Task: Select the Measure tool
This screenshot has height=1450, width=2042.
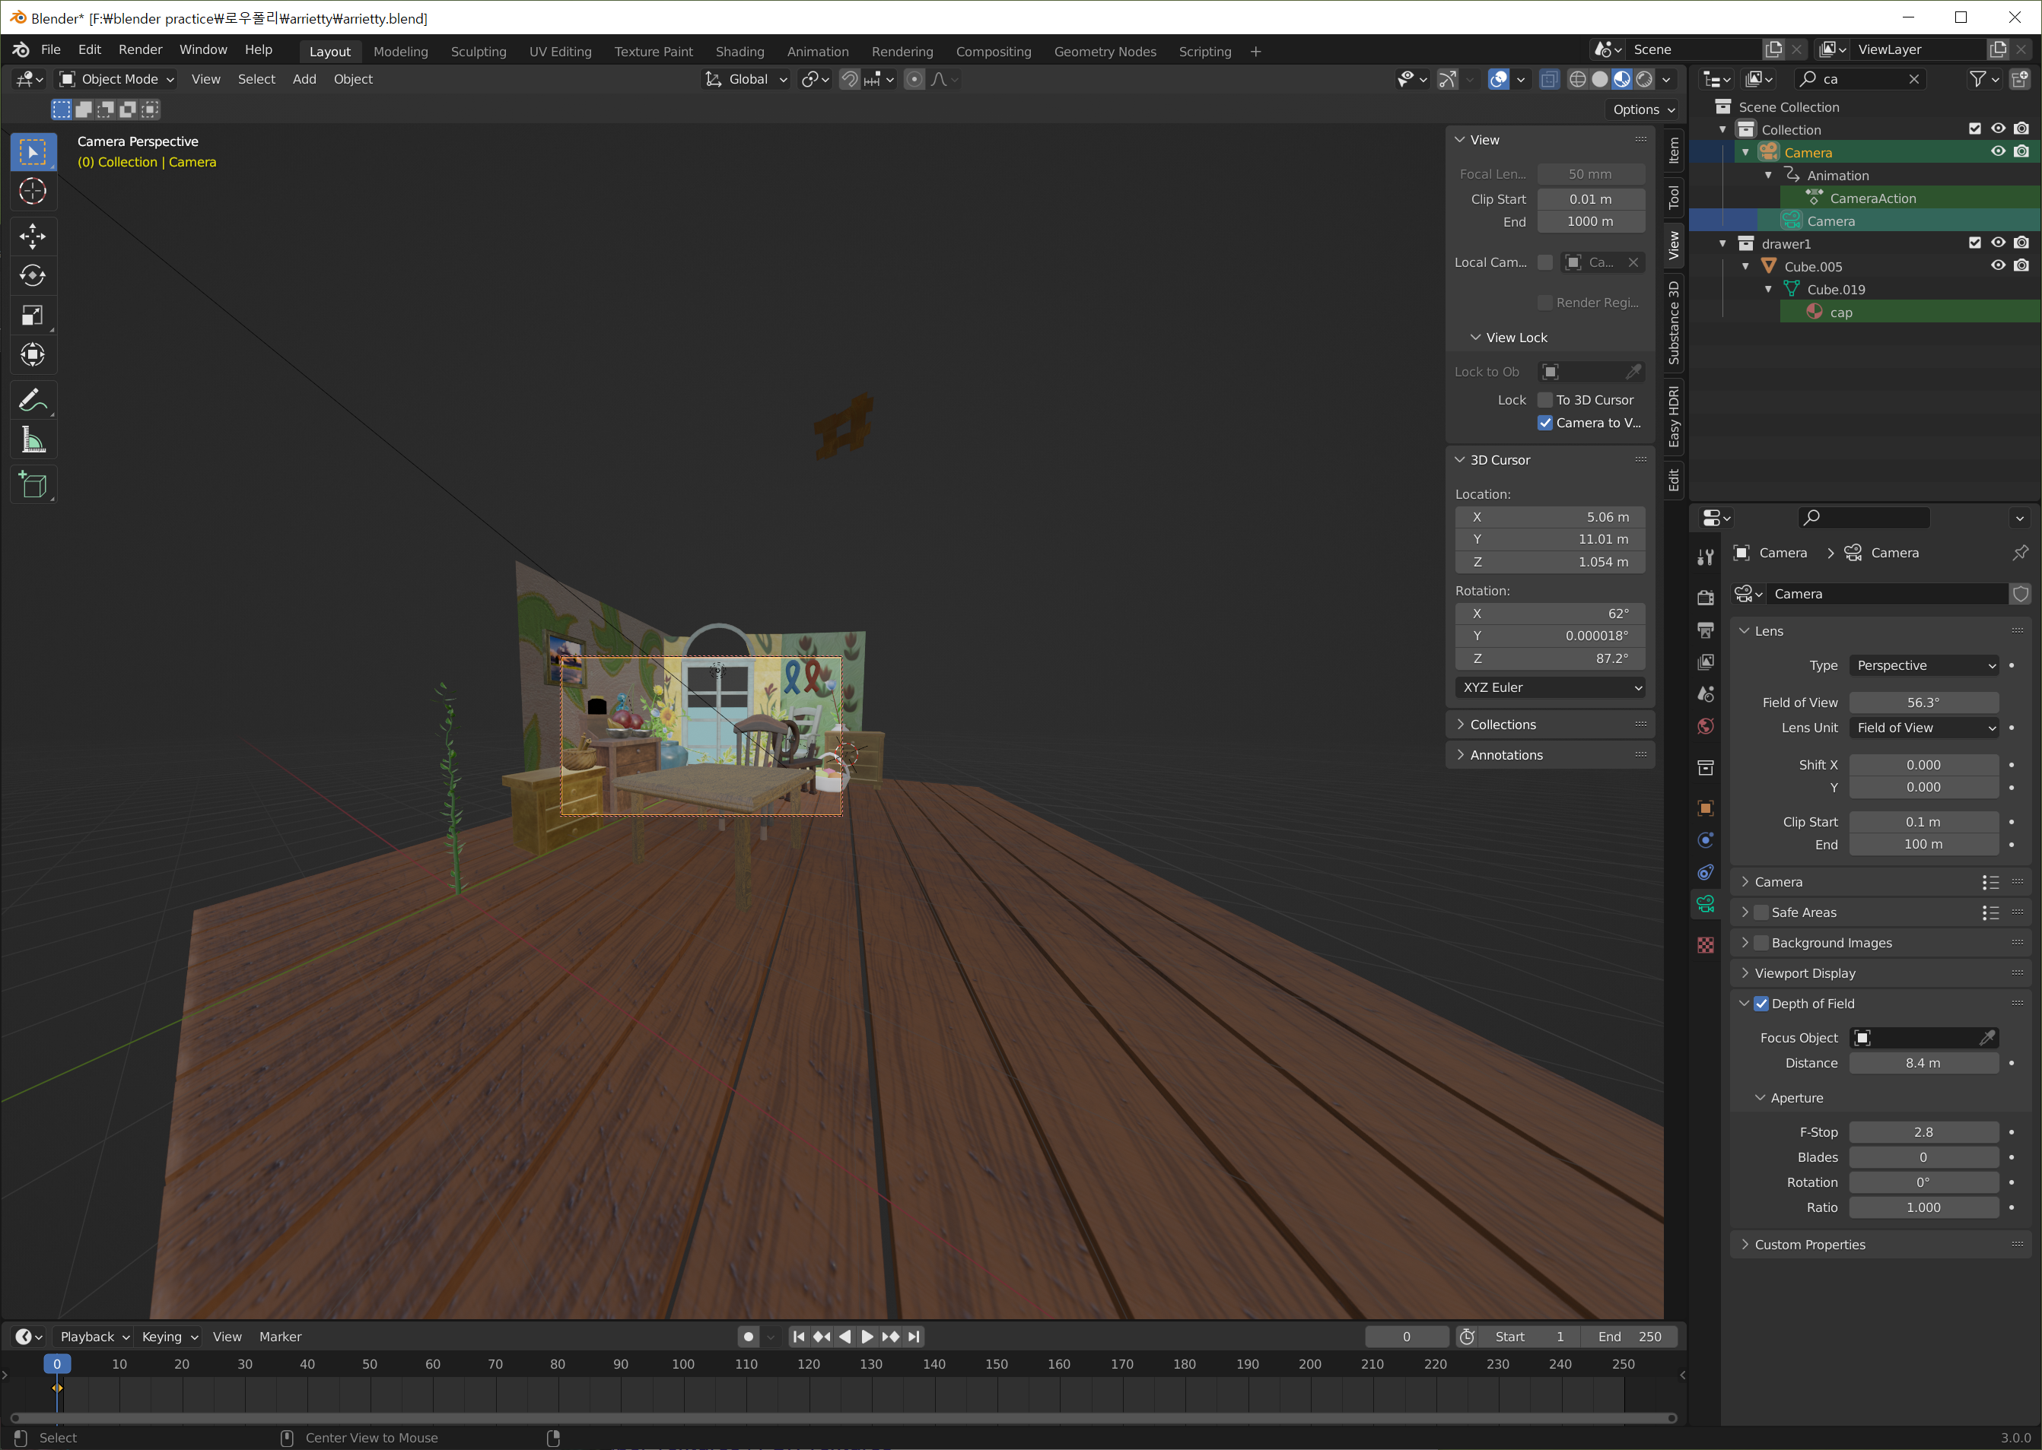Action: pos(33,440)
